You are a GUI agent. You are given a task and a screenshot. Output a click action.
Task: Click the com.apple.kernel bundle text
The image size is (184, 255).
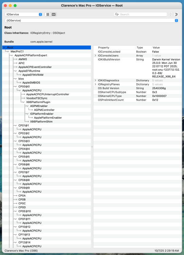point(41,41)
